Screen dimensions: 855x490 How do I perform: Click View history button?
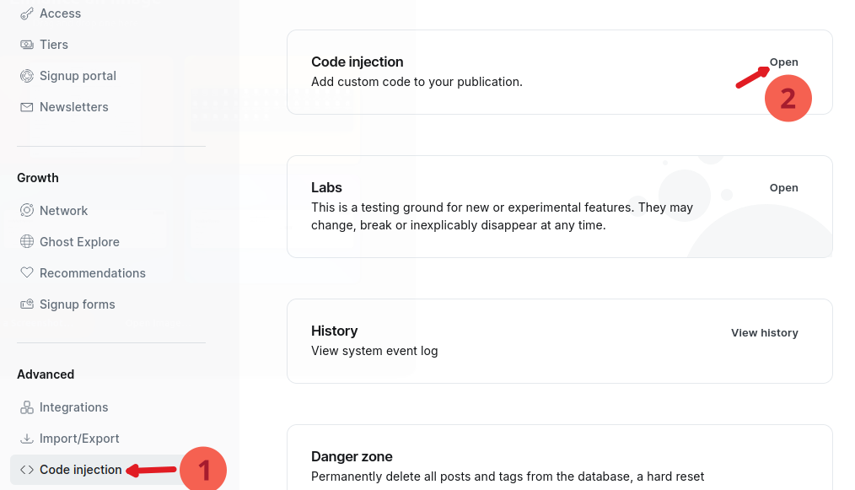(x=764, y=333)
